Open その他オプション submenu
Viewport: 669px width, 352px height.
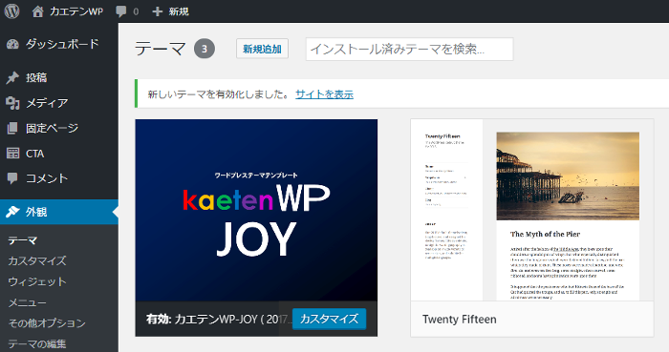tap(47, 323)
